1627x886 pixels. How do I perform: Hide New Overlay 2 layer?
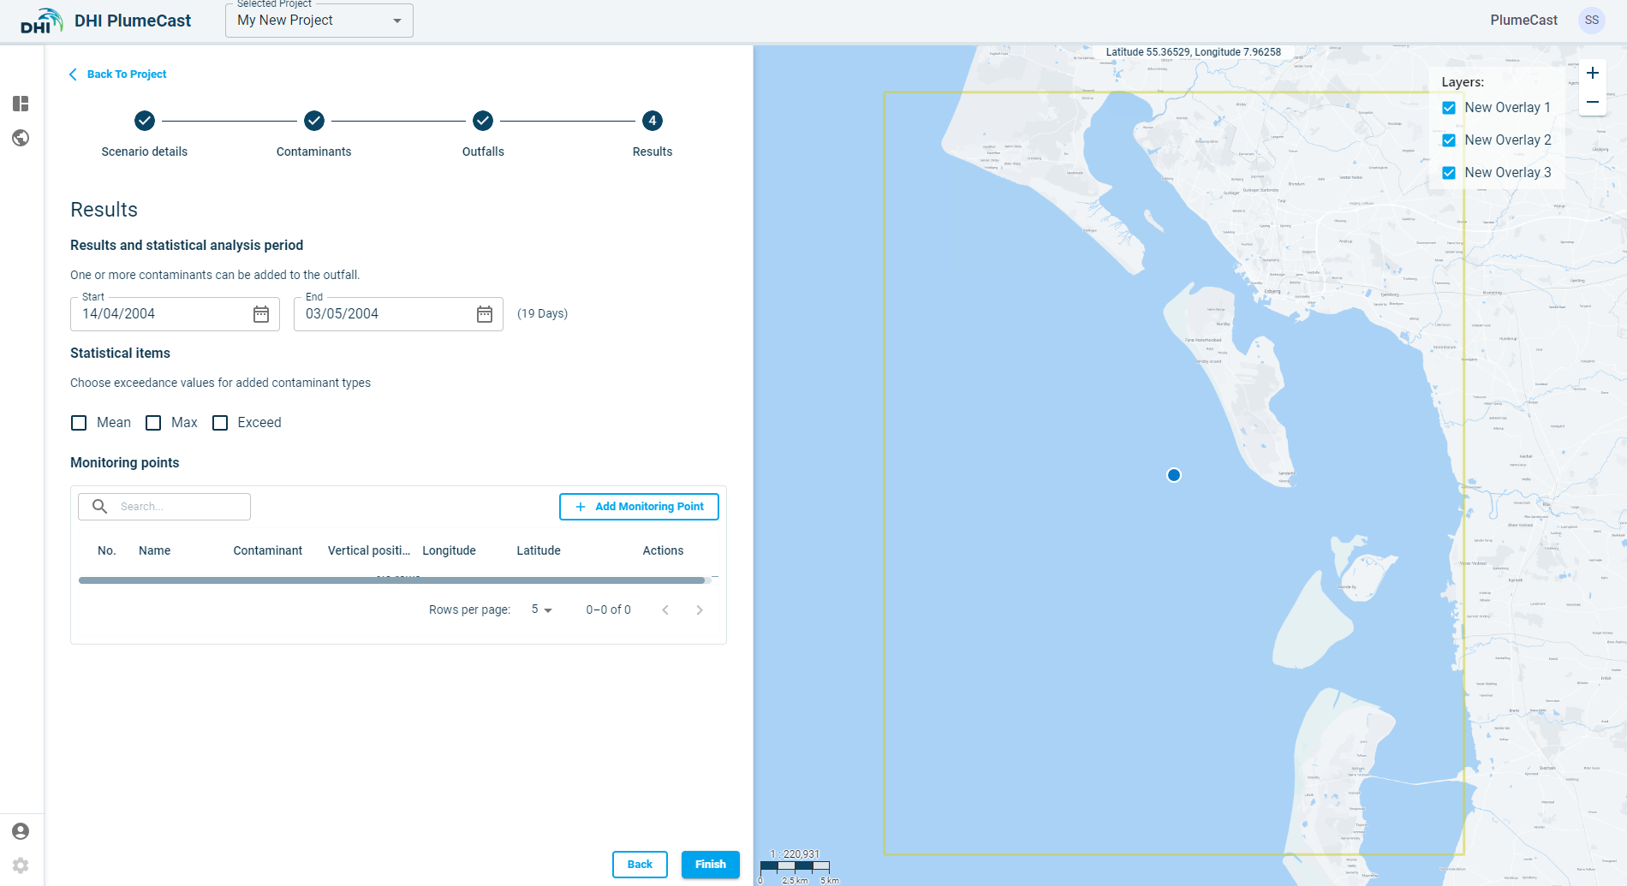tap(1449, 140)
